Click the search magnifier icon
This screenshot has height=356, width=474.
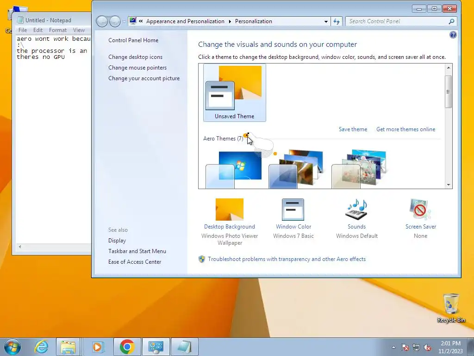coord(451,21)
